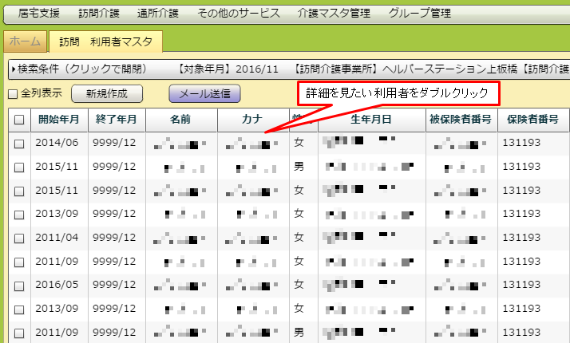Click the 名前 column header

pos(180,120)
